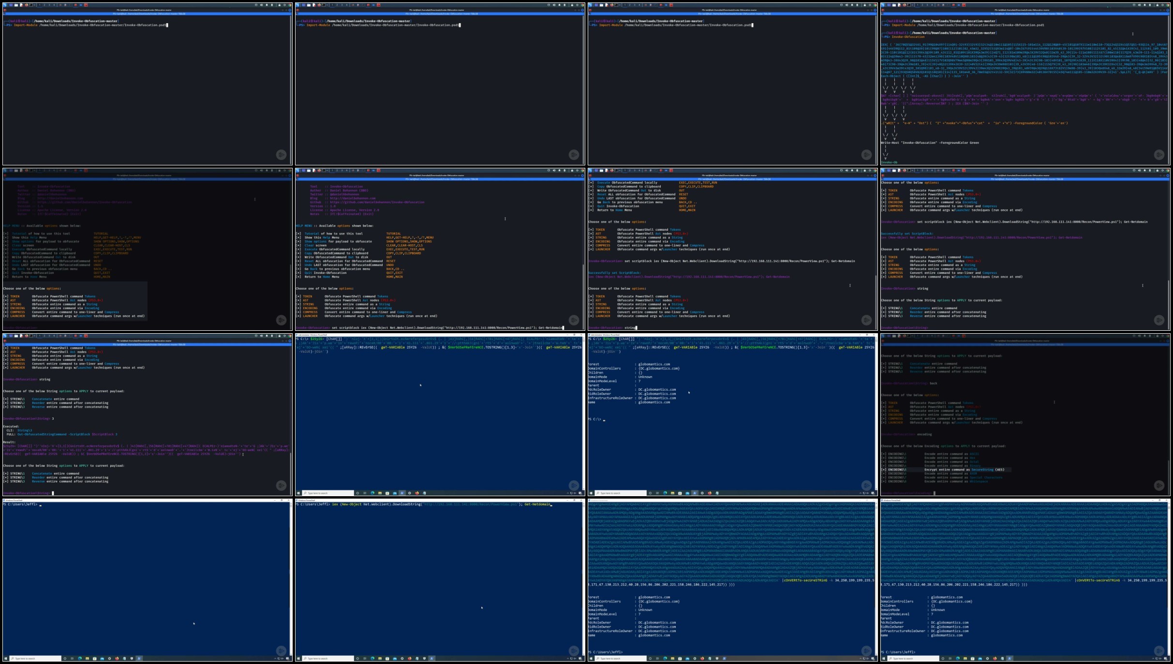The height and width of the screenshot is (664, 1173).
Task: Open the dimmed help menu thumbnail
Action: (147, 249)
